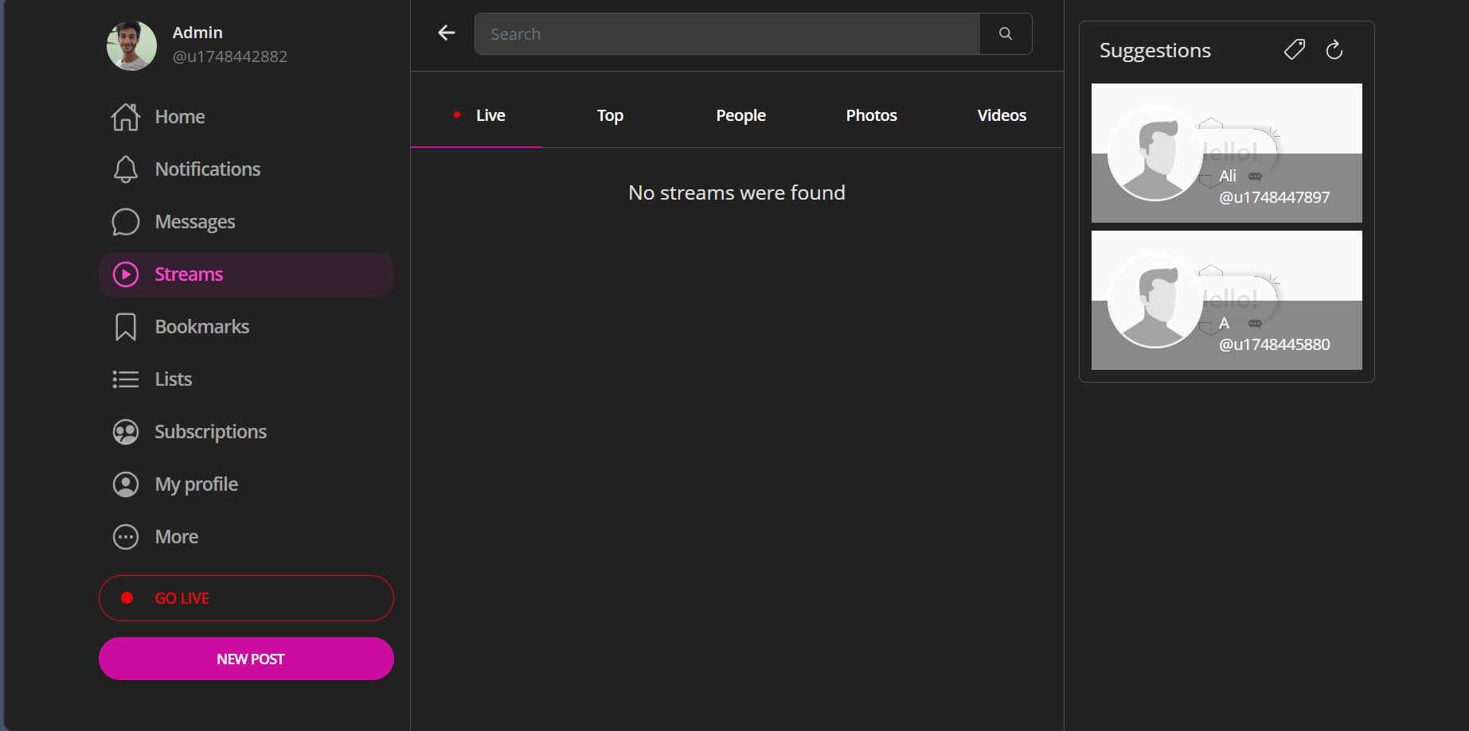1469x731 pixels.
Task: Click the Subscriptions people icon
Action: click(126, 432)
